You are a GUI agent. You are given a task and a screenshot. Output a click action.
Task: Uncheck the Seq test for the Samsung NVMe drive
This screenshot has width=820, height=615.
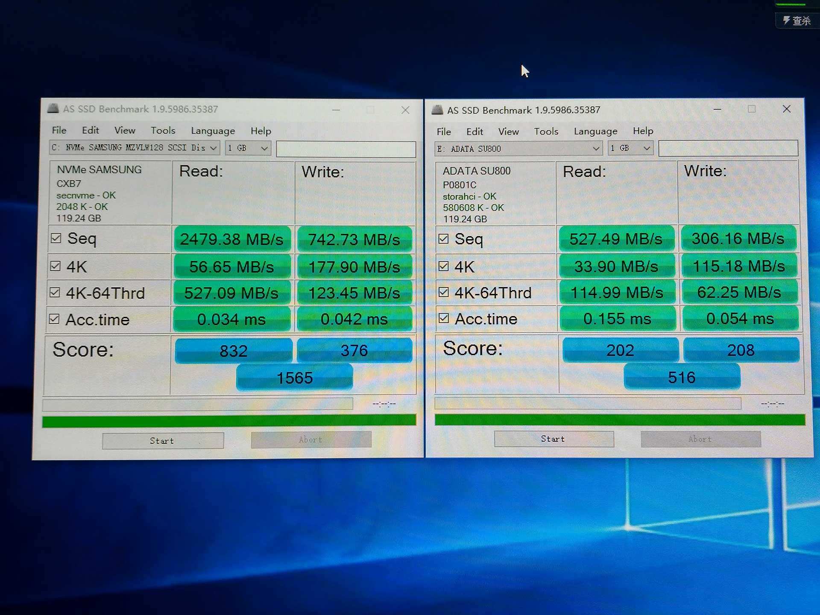[x=56, y=238]
